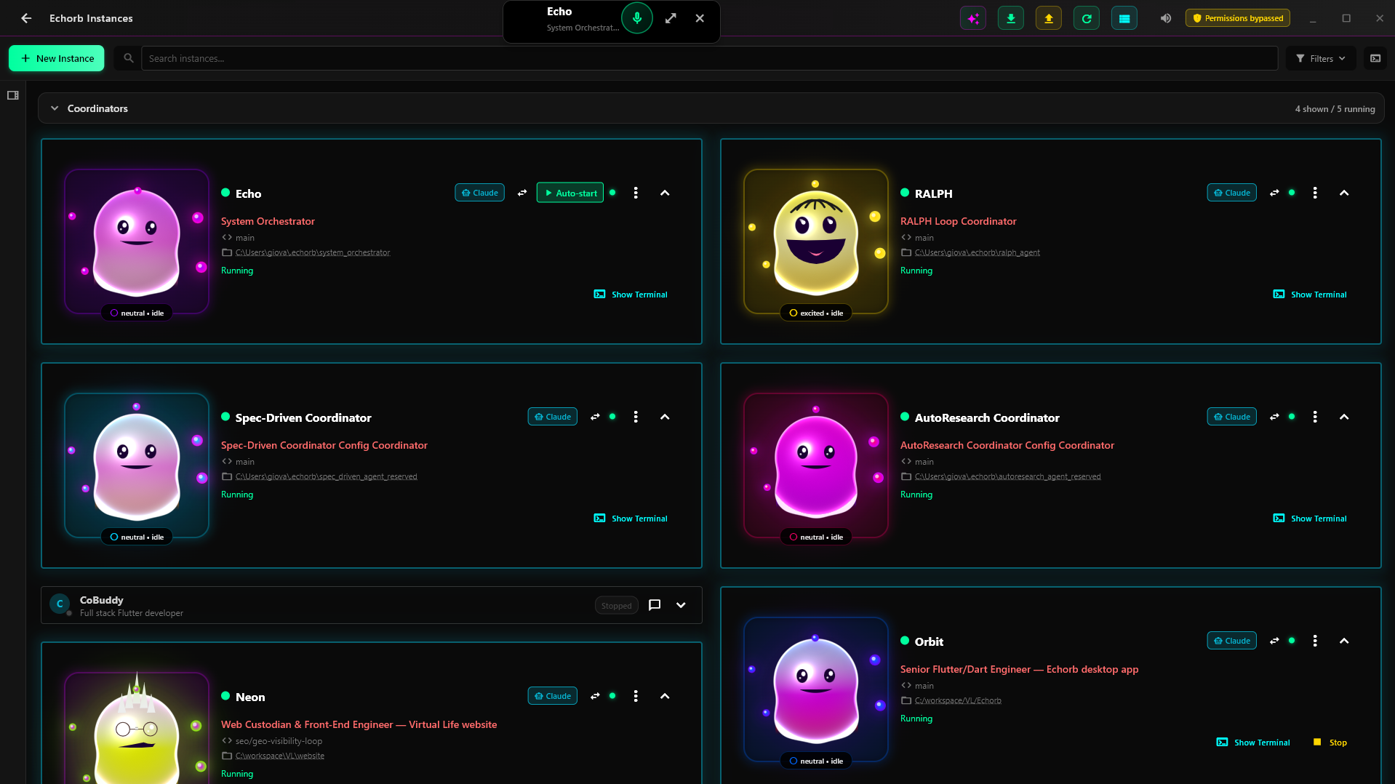Expand the Echo voice panel

click(671, 18)
